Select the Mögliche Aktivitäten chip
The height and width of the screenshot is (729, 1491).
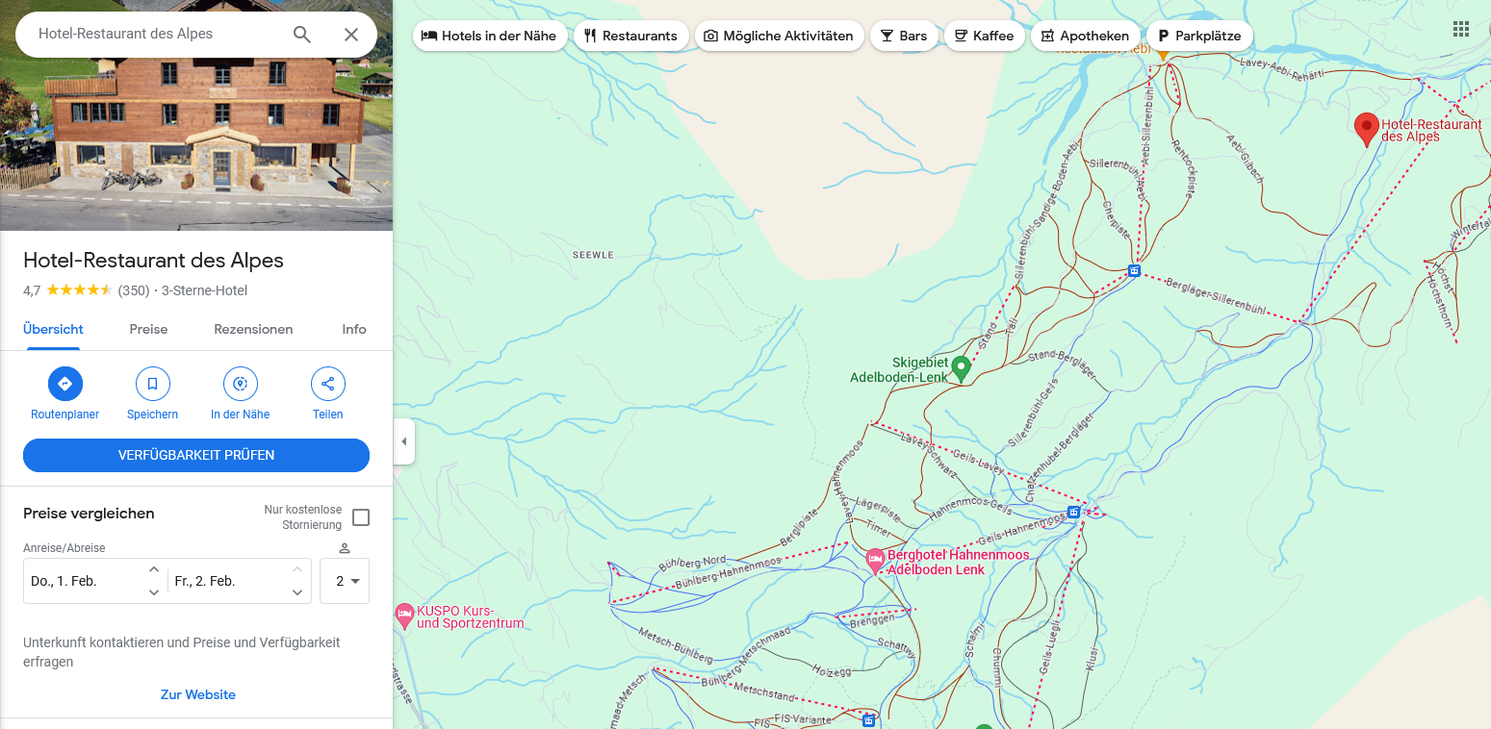pyautogui.click(x=779, y=36)
